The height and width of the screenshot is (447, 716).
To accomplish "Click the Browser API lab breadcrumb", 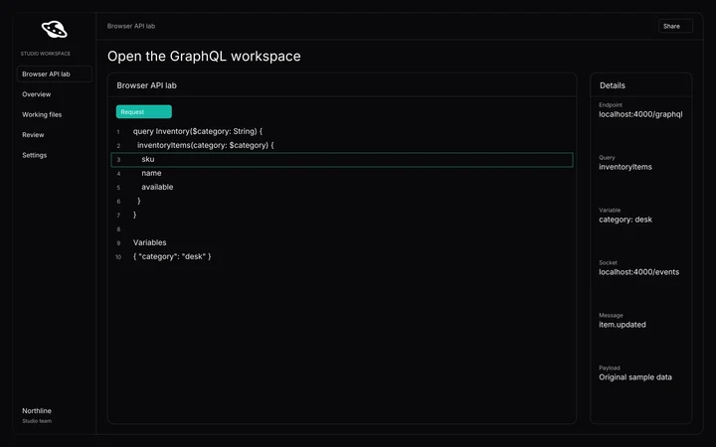I will click(131, 26).
